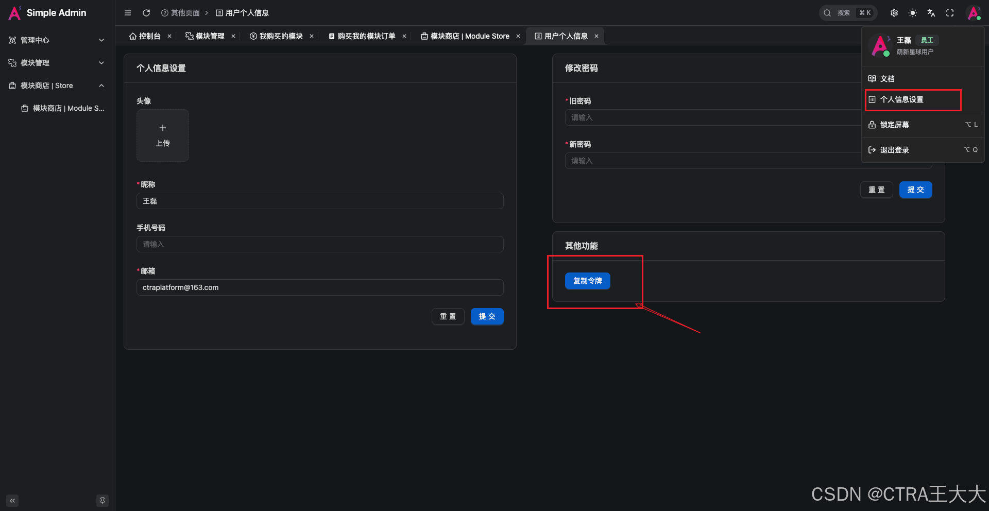
Task: Focus the 手机号码 input field
Action: (x=320, y=244)
